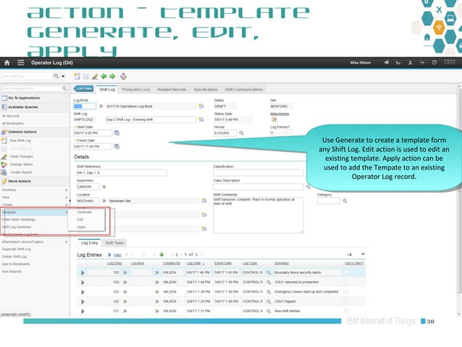Viewport: 462px width, 347px height.
Task: Toggle Carry Over checkbox for entry 125
Action: 346,272
